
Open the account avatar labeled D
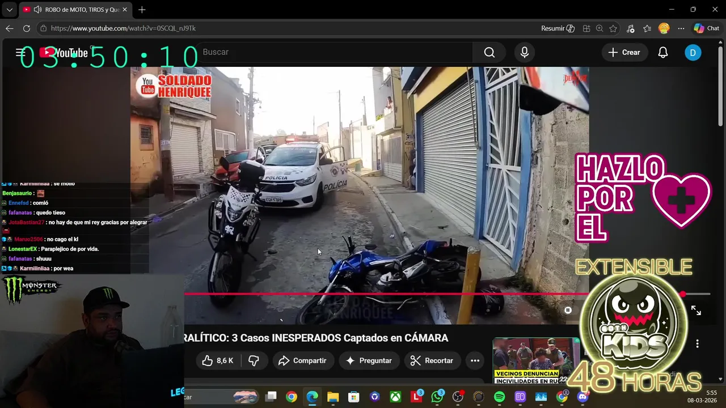point(693,52)
